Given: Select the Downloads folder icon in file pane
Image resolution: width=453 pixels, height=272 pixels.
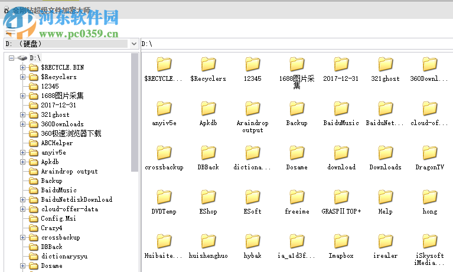Looking at the screenshot, I should [386, 152].
